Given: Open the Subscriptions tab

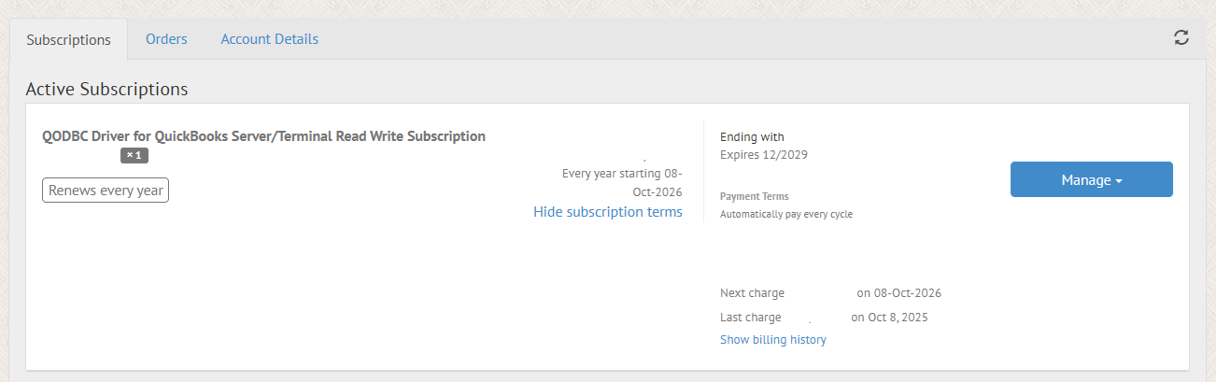Looking at the screenshot, I should [x=69, y=40].
